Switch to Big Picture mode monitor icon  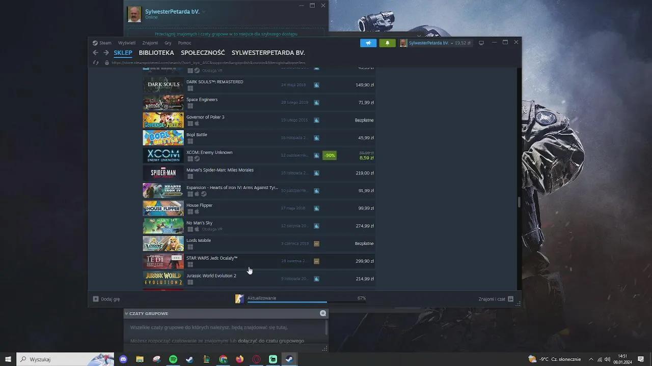point(481,43)
